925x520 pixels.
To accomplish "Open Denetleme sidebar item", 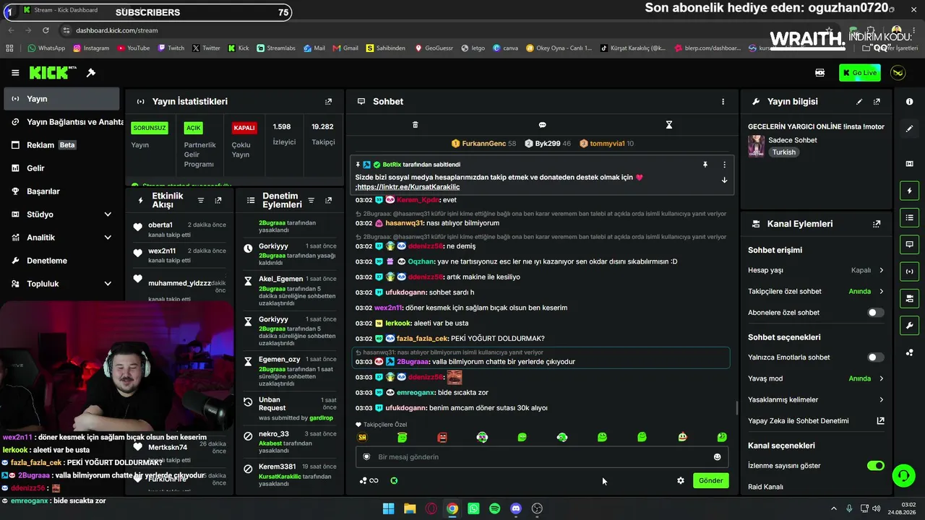I will click(x=61, y=261).
